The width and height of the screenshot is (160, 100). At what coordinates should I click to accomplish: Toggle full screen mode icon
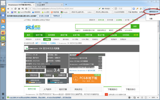point(142,98)
